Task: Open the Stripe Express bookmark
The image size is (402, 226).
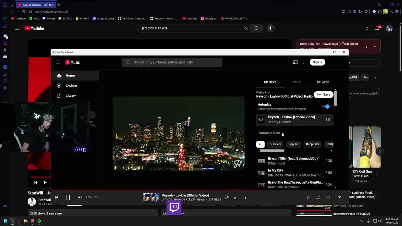Action: [x=103, y=19]
